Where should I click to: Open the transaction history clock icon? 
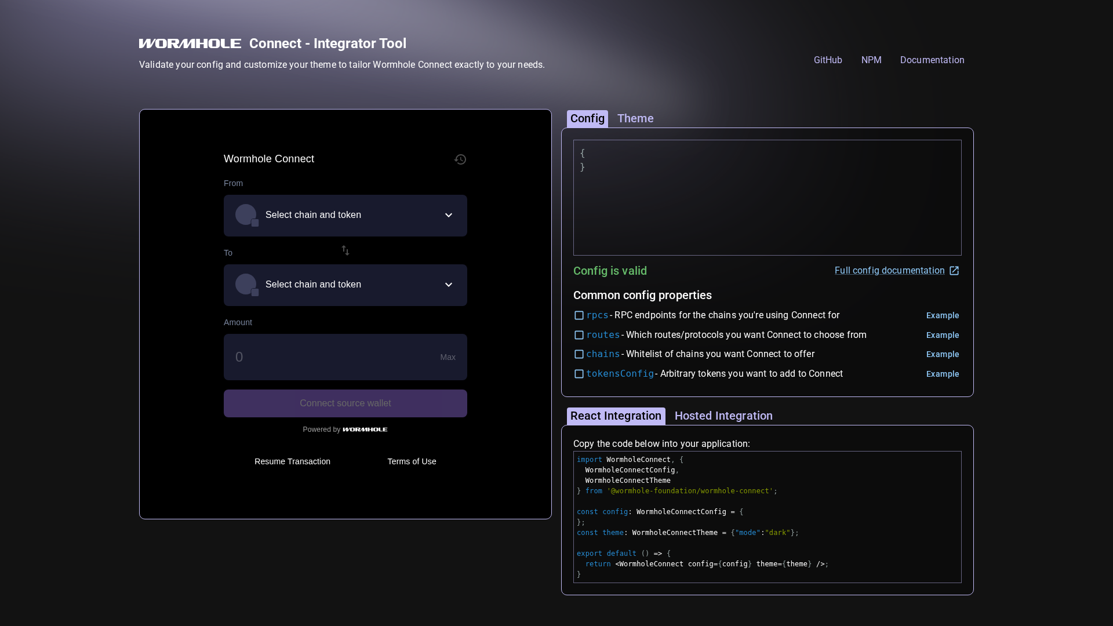(460, 159)
